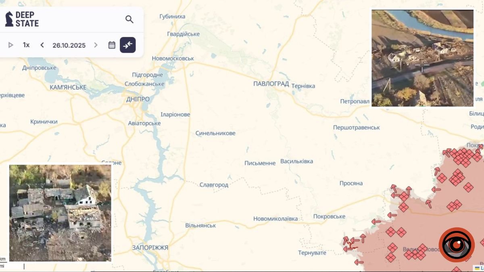
Task: Open the drone footage thumbnail by river
Action: tap(422, 58)
